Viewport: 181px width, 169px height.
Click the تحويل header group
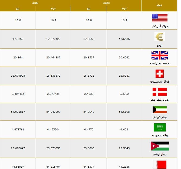pos(35,3)
